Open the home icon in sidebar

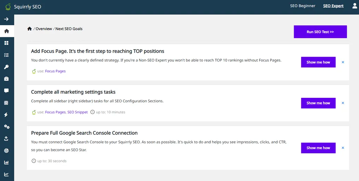7,31
